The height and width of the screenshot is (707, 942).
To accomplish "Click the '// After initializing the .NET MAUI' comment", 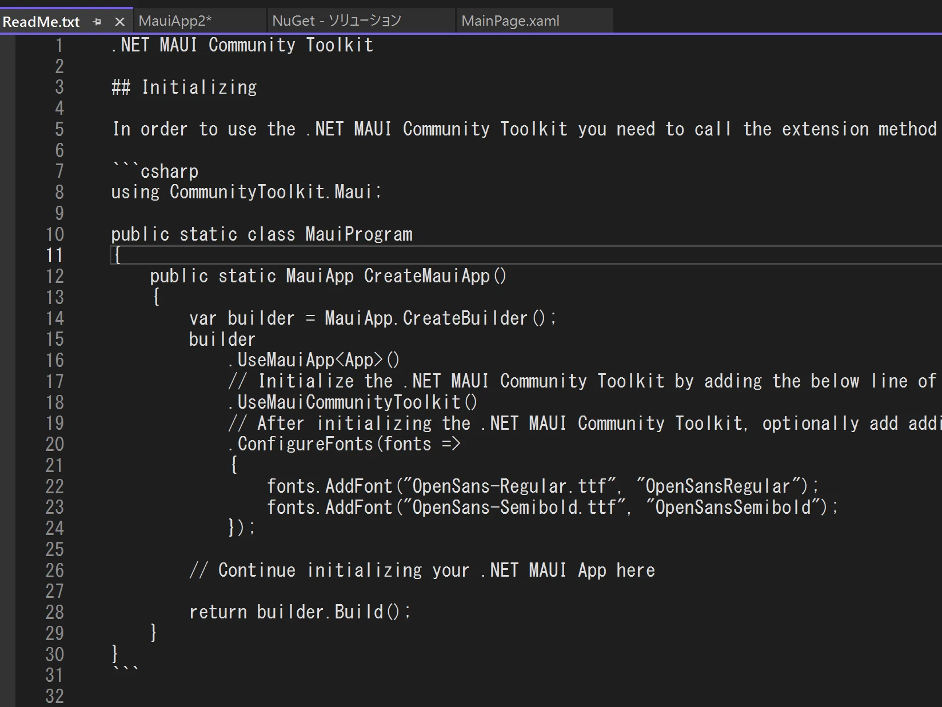I will (584, 424).
